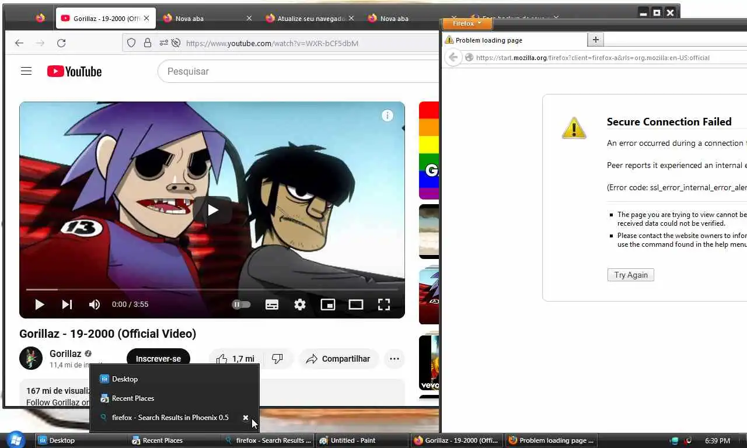Open the Gorillaz channel avatar
The image size is (747, 448).
31,358
